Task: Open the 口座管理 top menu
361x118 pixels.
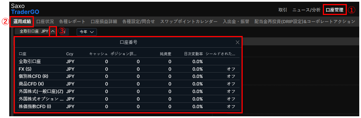Action: coord(334,10)
